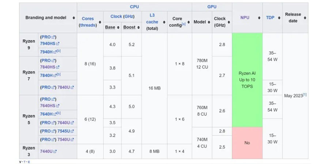This screenshot has height=164, width=329.
Task: Sort by Release date using its arrows
Action: [305, 18]
